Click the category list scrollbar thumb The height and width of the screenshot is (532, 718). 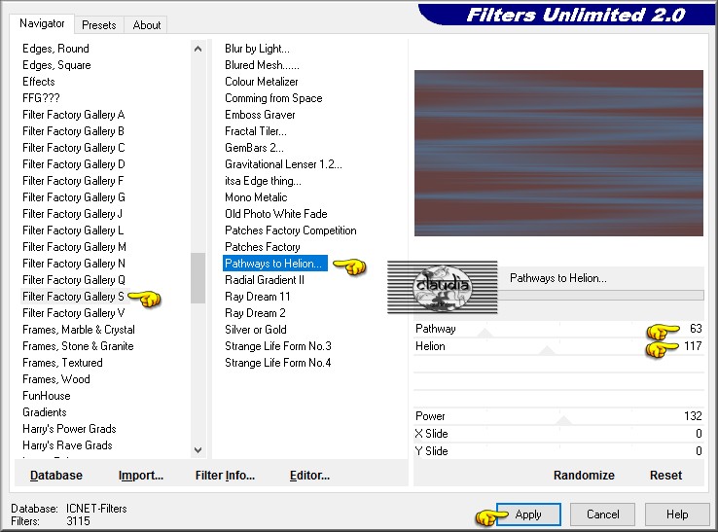197,278
